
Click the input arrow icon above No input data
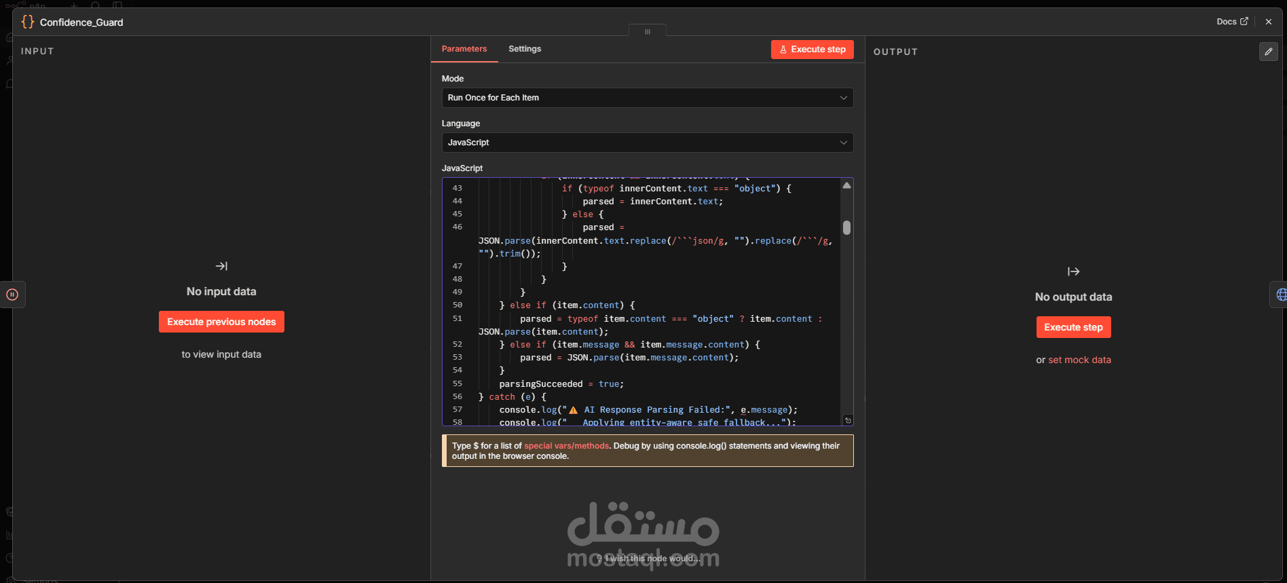point(221,266)
